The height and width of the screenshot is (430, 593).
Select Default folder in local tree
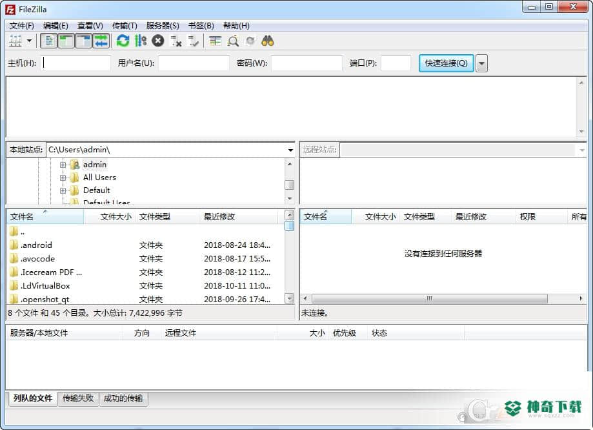(x=96, y=190)
